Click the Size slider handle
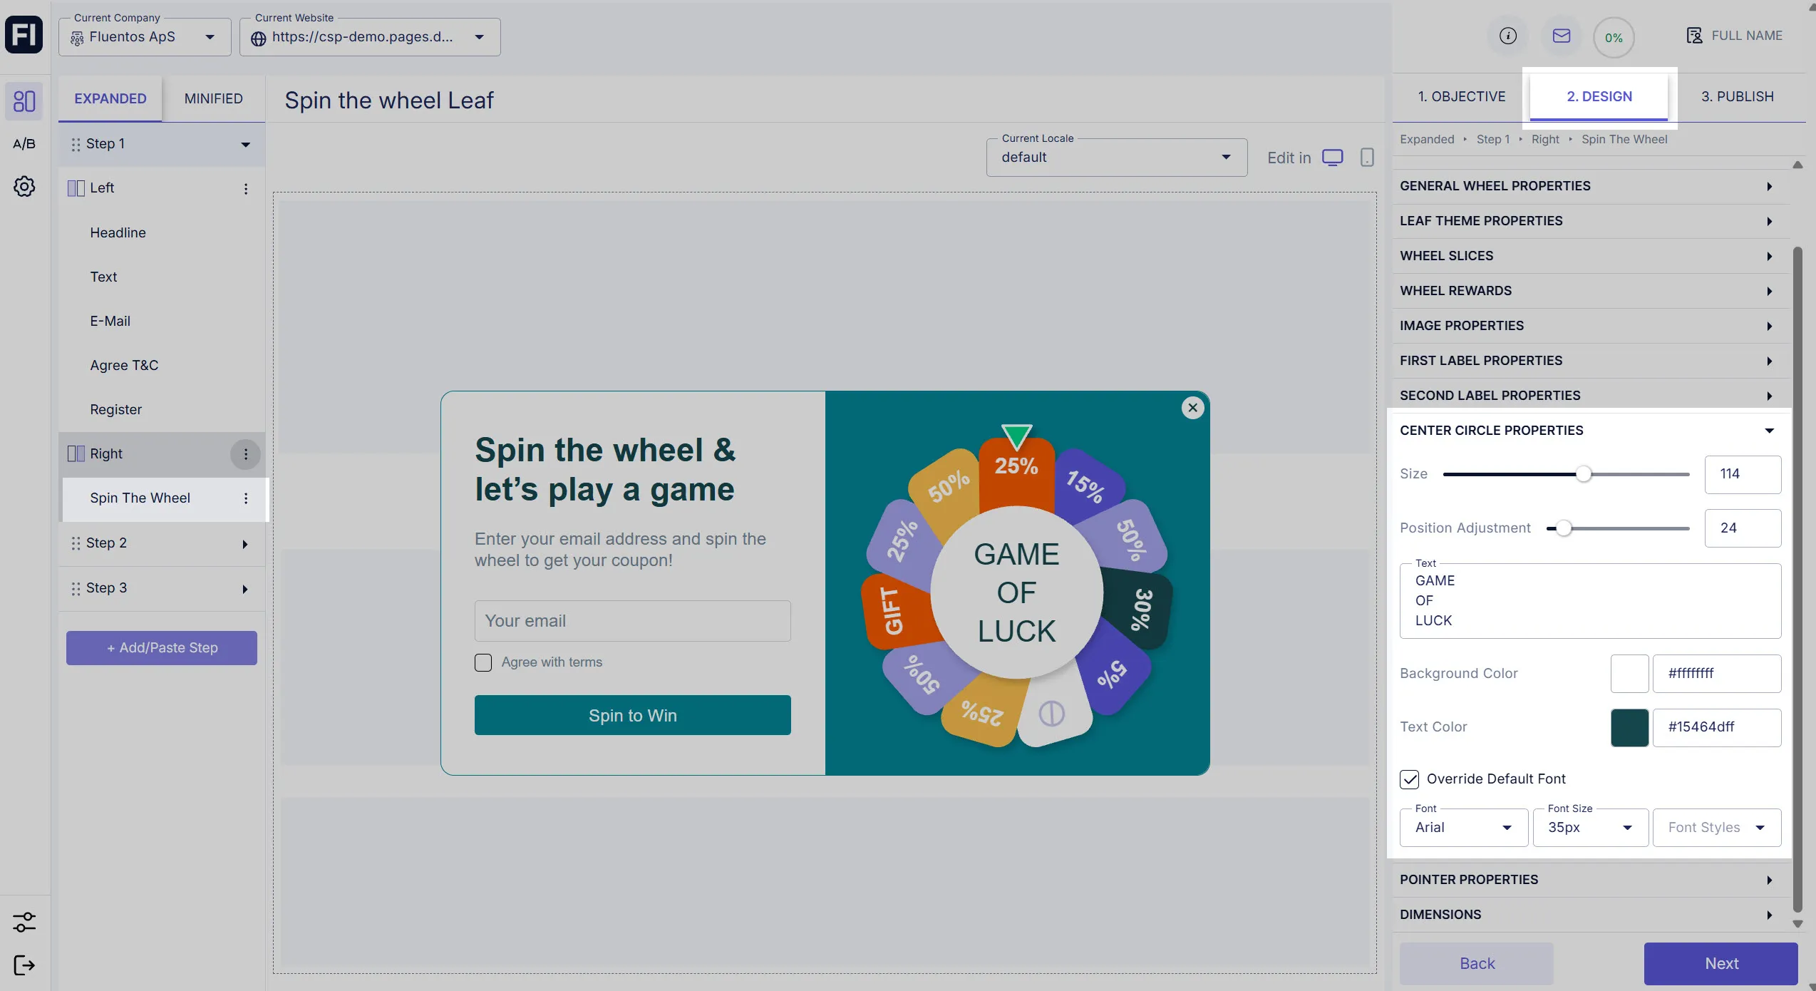The width and height of the screenshot is (1816, 991). pyautogui.click(x=1583, y=474)
